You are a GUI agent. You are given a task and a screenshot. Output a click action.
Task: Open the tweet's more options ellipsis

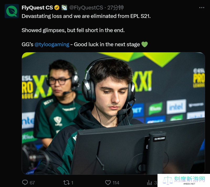[x=202, y=8]
